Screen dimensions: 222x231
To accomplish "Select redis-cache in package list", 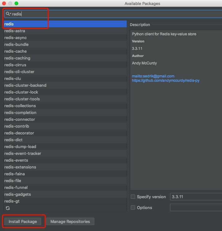I will tap(65, 51).
